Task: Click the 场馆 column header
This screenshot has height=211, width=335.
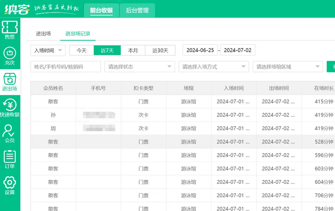Action: [189, 88]
